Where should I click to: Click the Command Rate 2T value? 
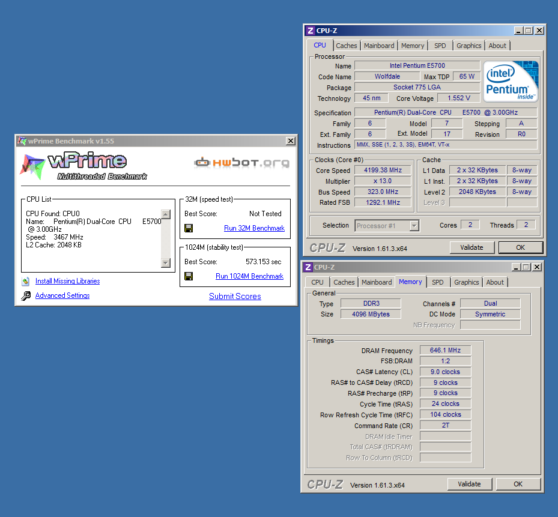pos(445,425)
